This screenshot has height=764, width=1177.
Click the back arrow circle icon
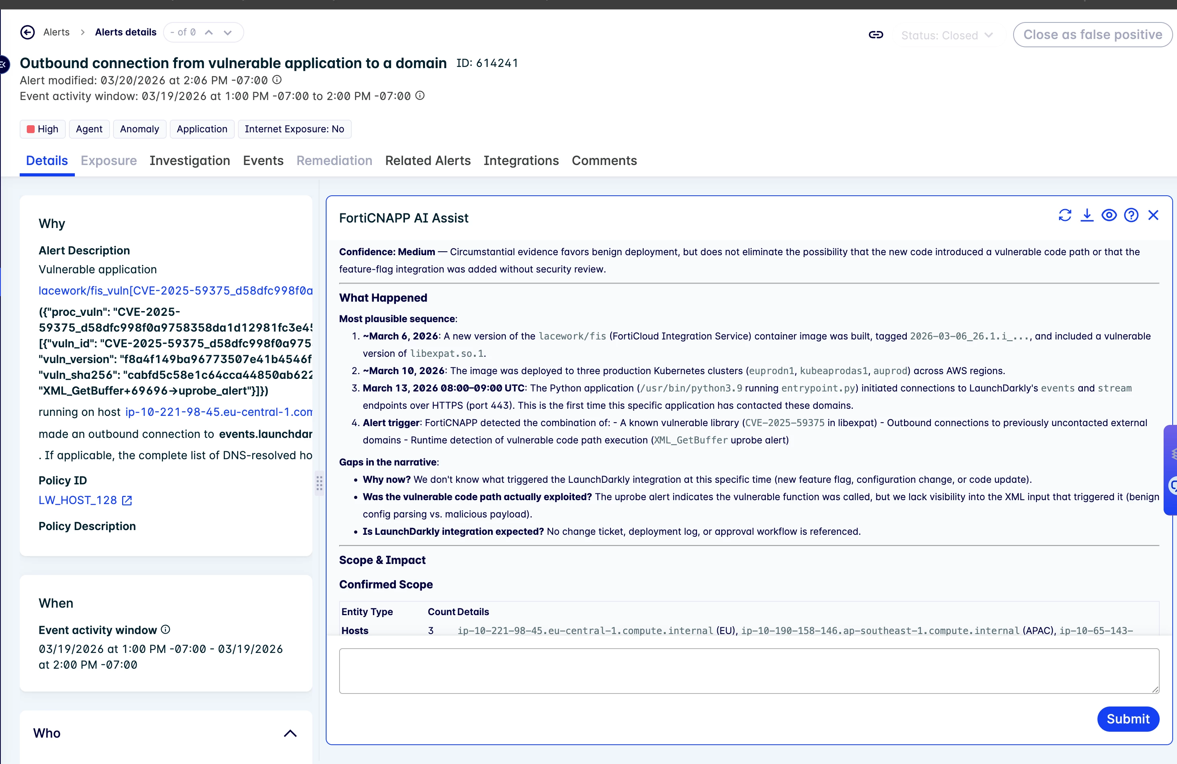click(x=28, y=32)
